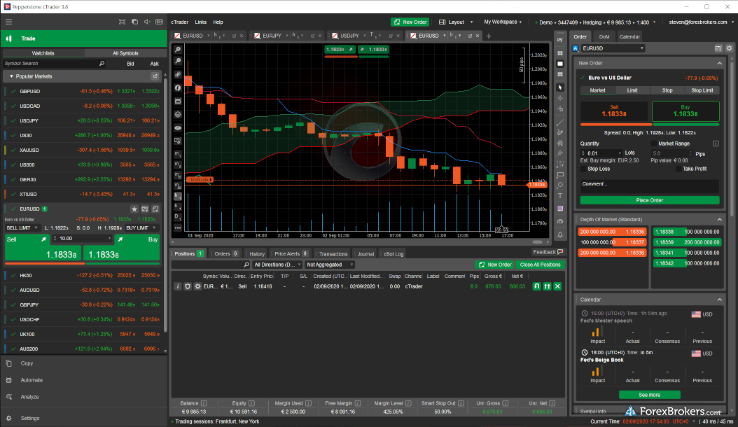Select the rectangle shape tool
This screenshot has height=427, width=738.
tap(560, 175)
